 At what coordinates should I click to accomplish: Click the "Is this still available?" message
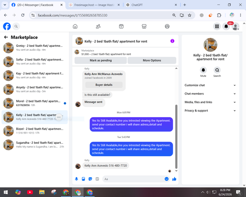[x=97, y=95]
